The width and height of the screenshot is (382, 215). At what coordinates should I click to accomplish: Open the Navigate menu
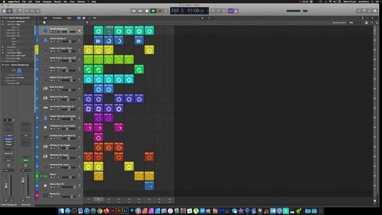pyautogui.click(x=47, y=1)
